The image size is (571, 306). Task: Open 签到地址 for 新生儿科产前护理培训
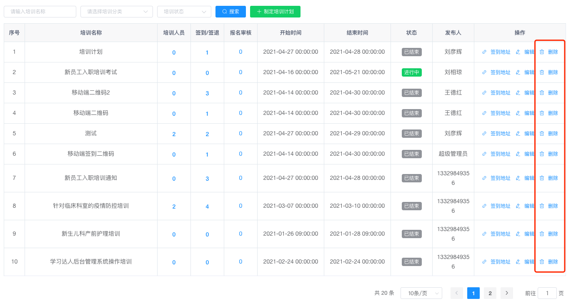[501, 234]
